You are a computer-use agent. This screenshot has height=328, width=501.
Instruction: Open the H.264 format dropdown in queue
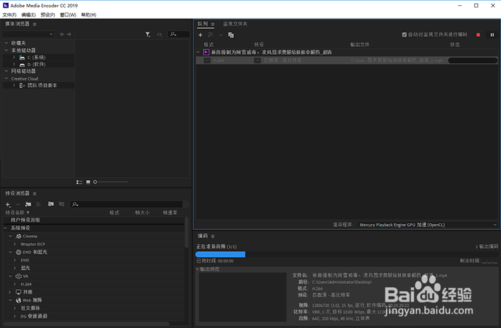(x=207, y=60)
